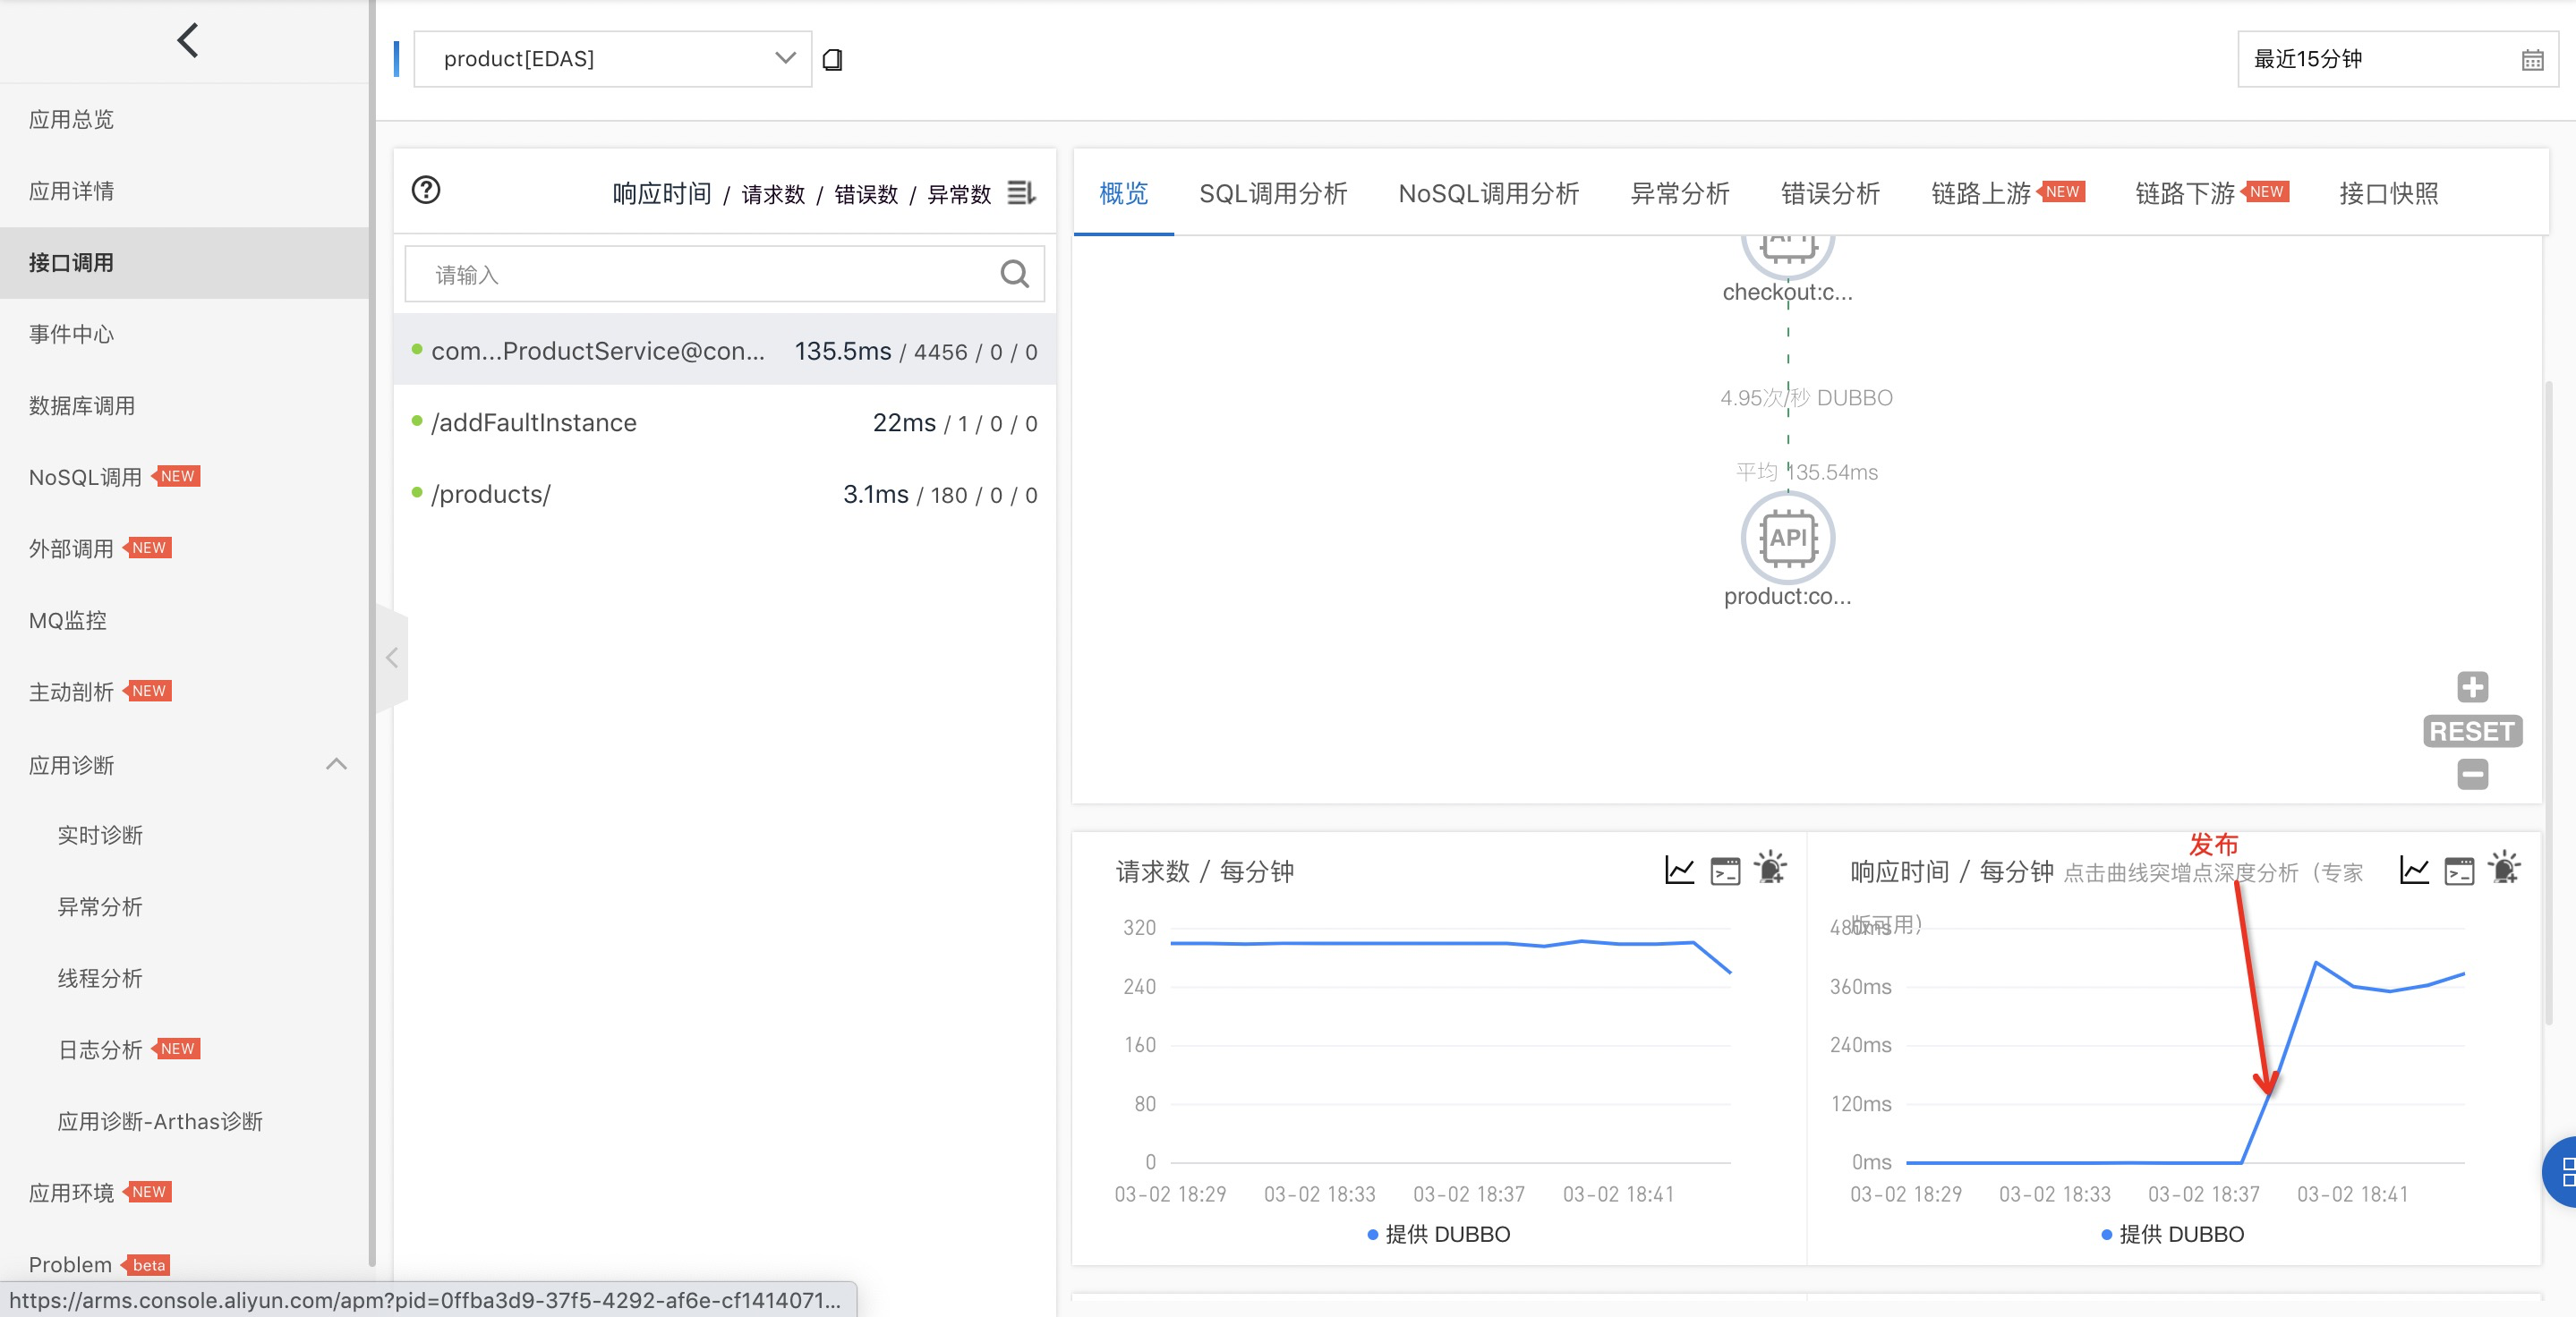Sort list by 响应时间
Viewport: 2576px width, 1317px height.
pyautogui.click(x=662, y=194)
